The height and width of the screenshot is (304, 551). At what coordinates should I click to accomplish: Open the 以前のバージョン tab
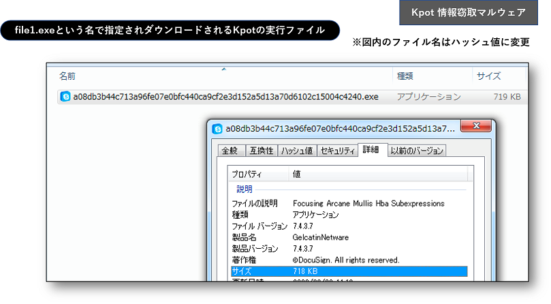(x=417, y=151)
